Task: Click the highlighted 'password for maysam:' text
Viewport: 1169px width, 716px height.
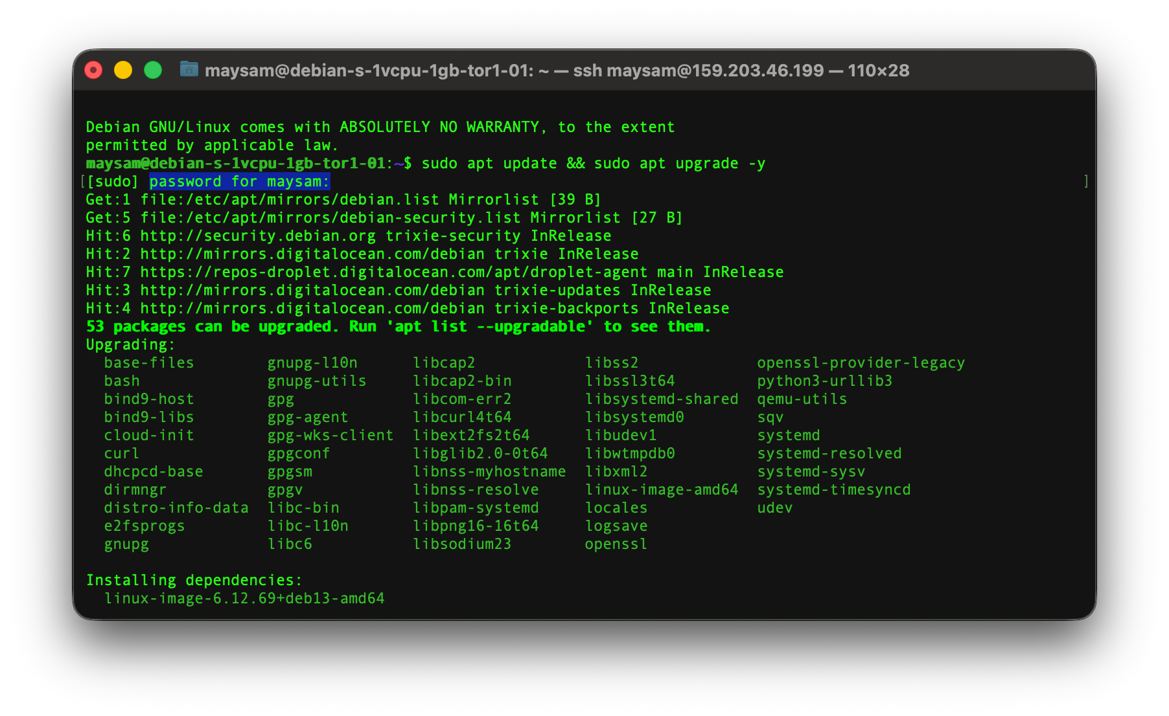Action: pos(240,181)
